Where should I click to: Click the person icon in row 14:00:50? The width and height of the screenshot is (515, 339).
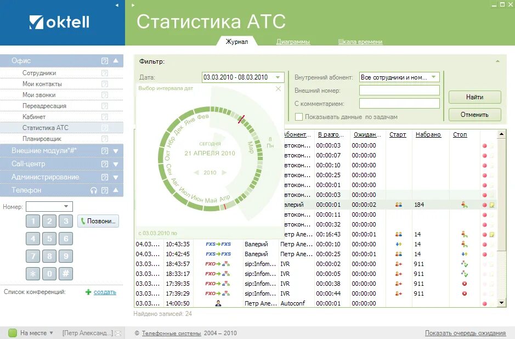point(218,303)
